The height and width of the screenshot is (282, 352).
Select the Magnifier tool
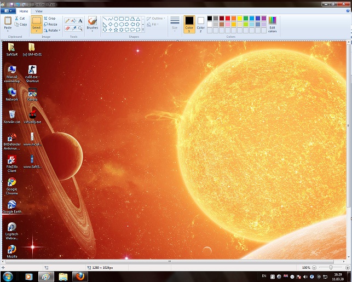[80, 28]
